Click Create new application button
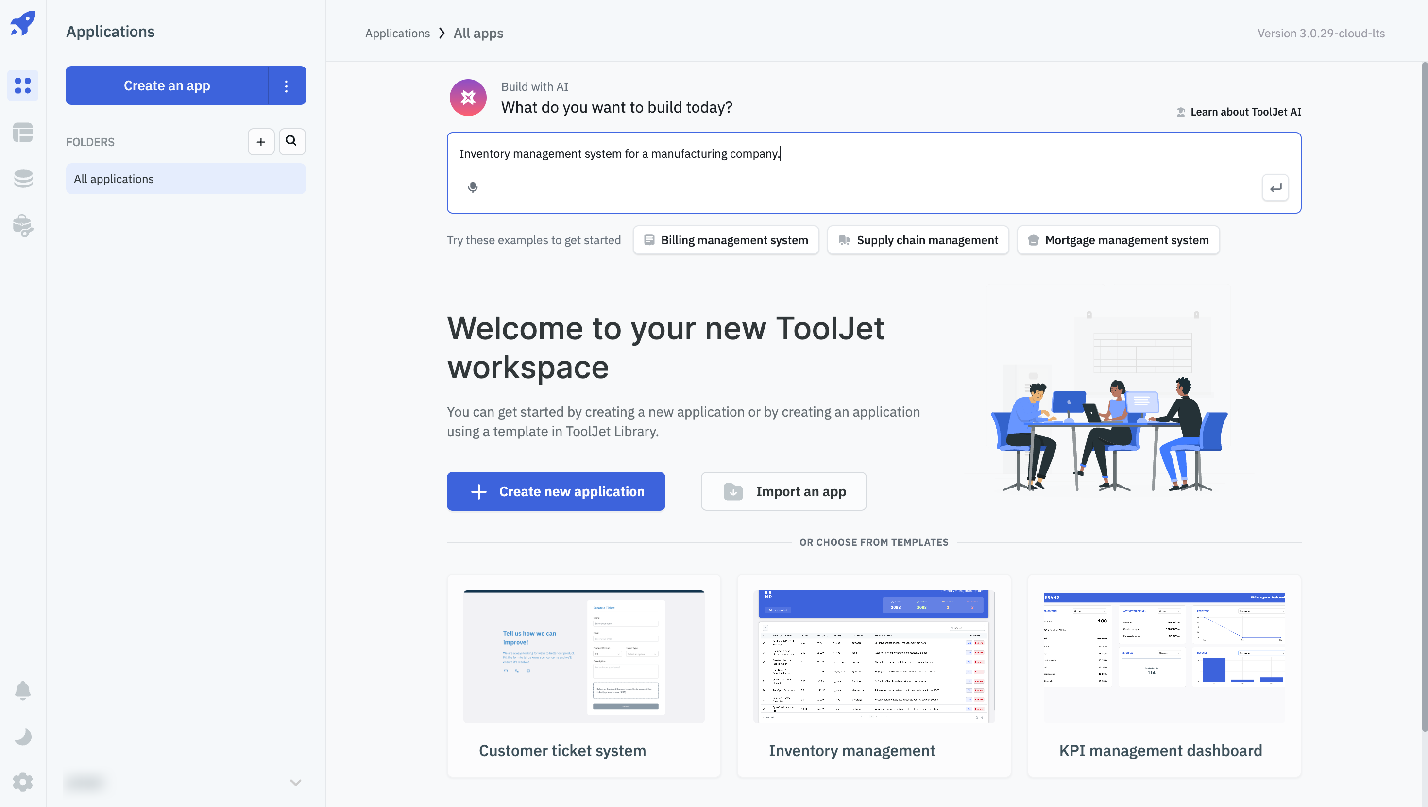The height and width of the screenshot is (807, 1428). coord(556,491)
